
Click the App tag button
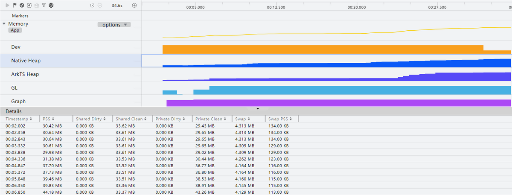click(15, 30)
